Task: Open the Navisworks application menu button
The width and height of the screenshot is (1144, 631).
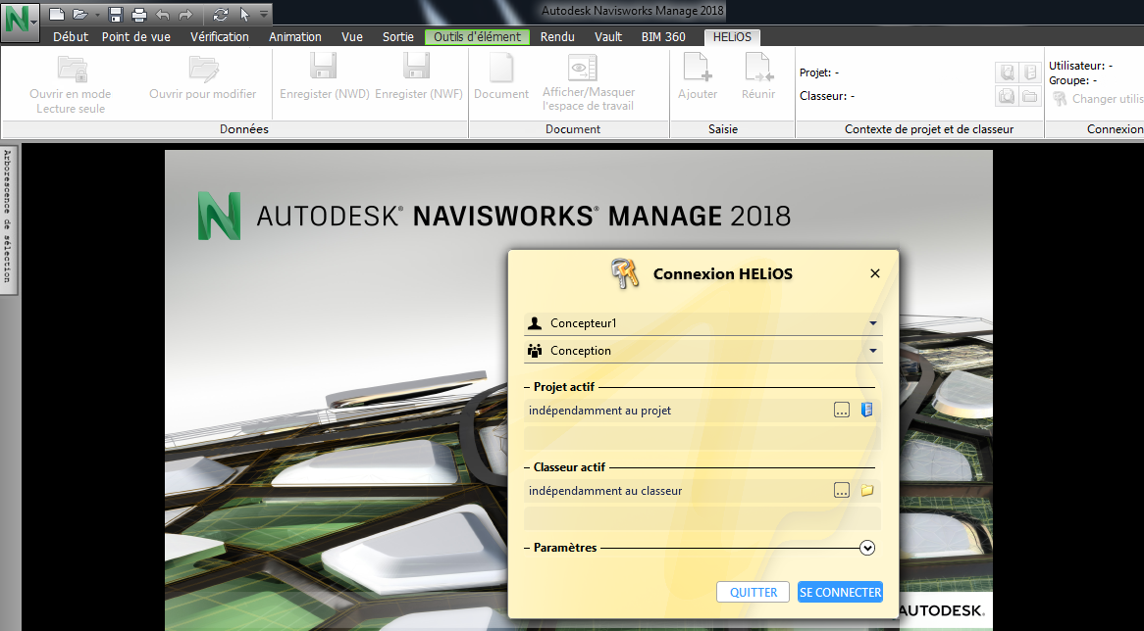Action: click(x=21, y=21)
